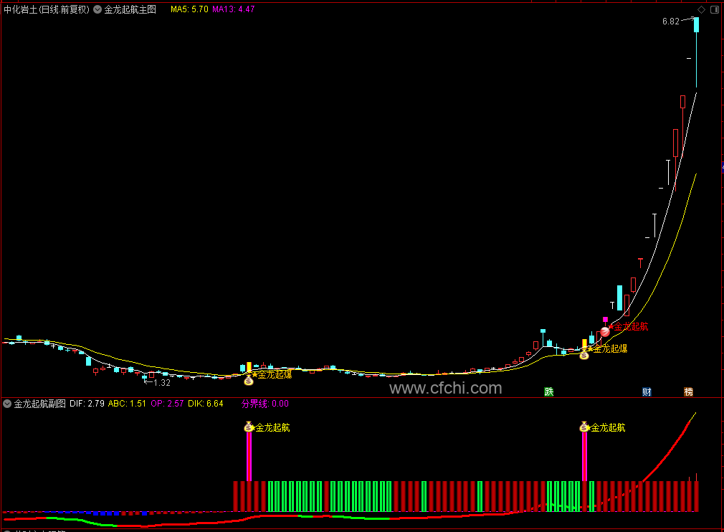The width and height of the screenshot is (724, 532).
Task: Click the orange 榜 marker icon
Action: click(688, 391)
